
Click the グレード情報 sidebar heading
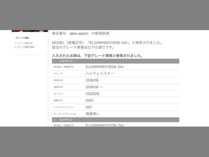22,38
